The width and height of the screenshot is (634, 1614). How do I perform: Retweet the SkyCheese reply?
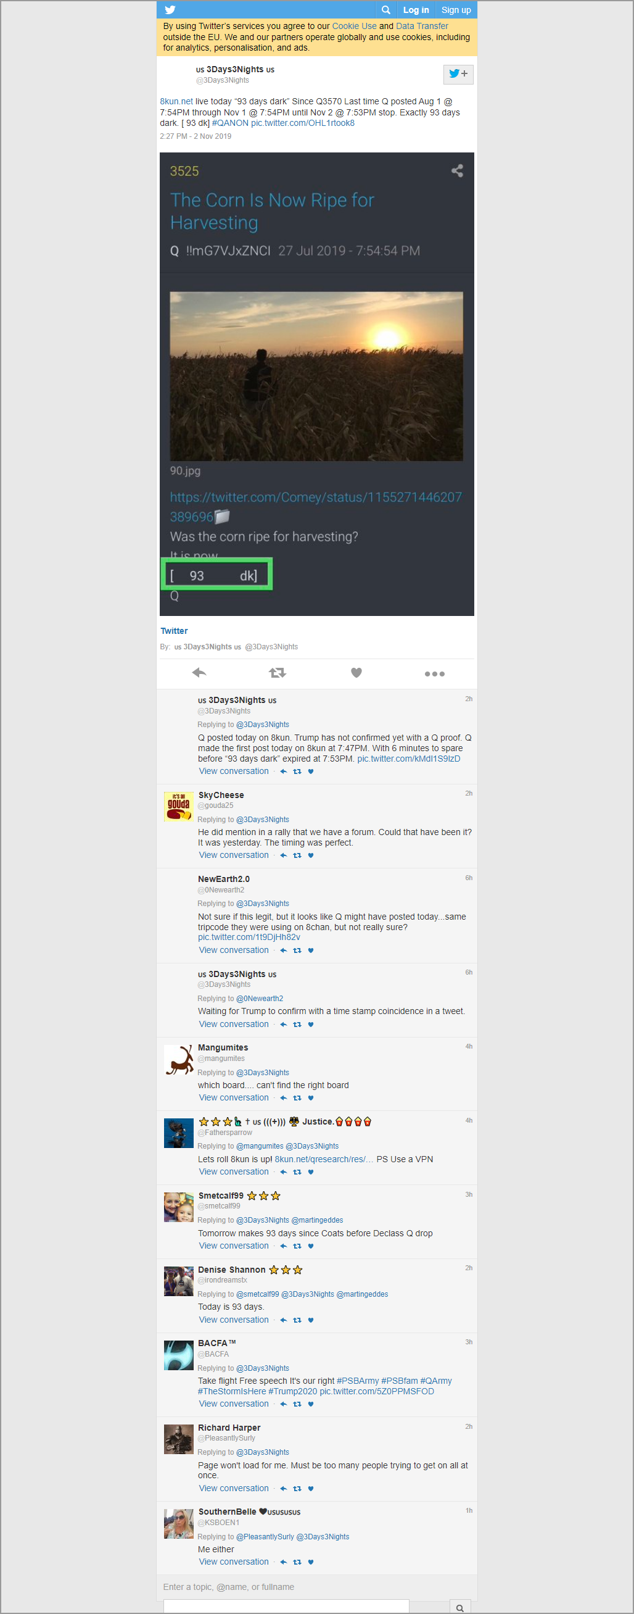pyautogui.click(x=297, y=855)
